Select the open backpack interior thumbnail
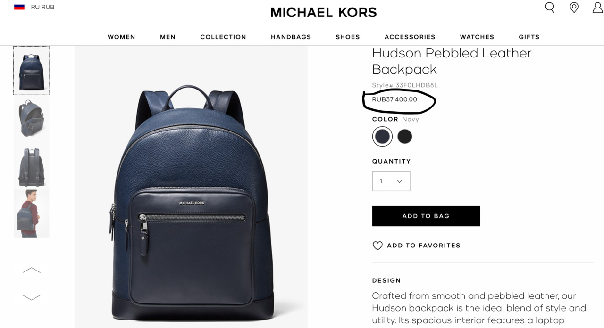The height and width of the screenshot is (328, 604). point(32,118)
